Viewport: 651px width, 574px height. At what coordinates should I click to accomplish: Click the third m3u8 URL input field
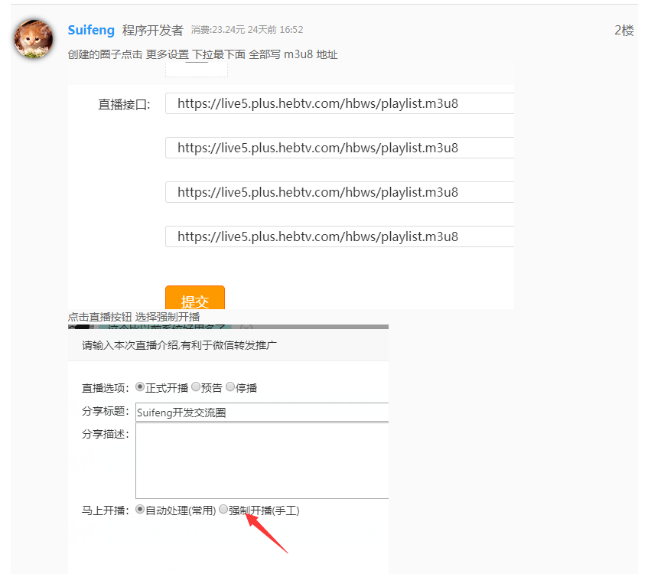[339, 192]
